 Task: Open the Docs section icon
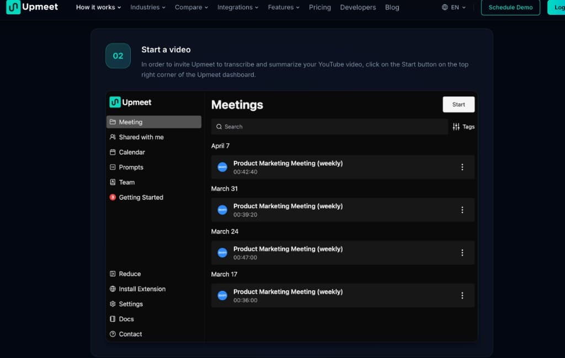point(112,319)
